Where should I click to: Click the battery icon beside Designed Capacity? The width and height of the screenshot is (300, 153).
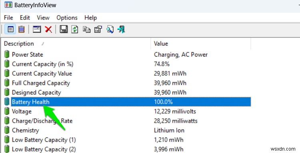click(x=7, y=92)
